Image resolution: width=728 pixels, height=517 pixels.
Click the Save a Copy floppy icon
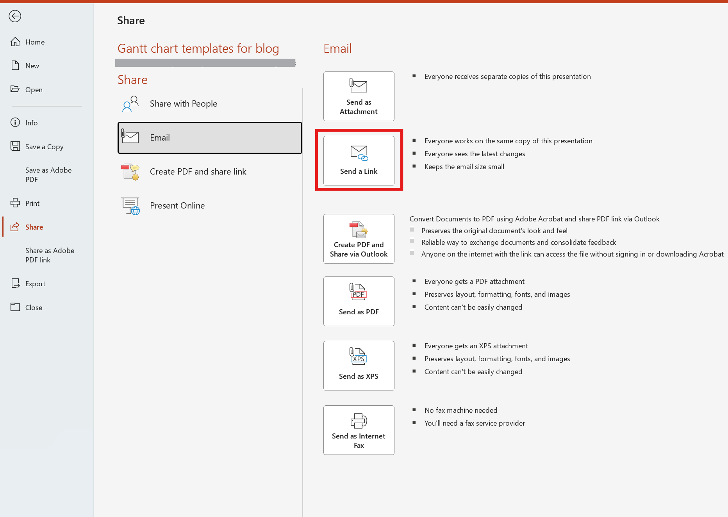(x=15, y=146)
